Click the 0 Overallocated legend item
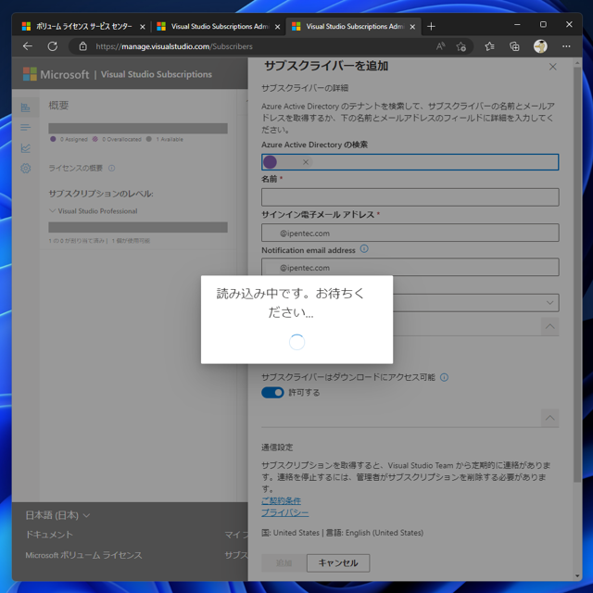The image size is (593, 593). tap(117, 139)
